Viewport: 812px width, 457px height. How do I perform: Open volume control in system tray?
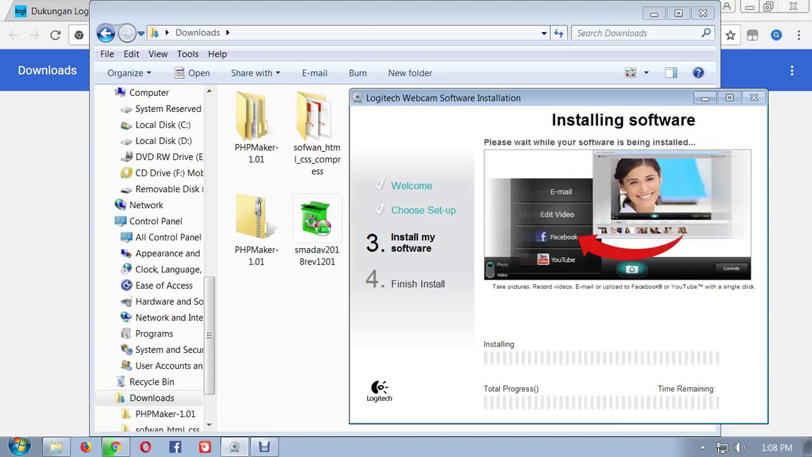740,447
